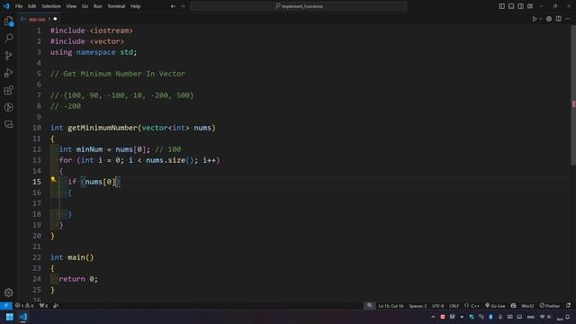
Task: Click the ports forwarded status item
Action: coord(44,306)
